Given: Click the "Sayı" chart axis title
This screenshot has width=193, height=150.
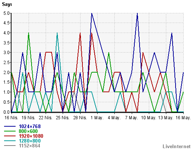Looking at the screenshot, I should 7,4.
